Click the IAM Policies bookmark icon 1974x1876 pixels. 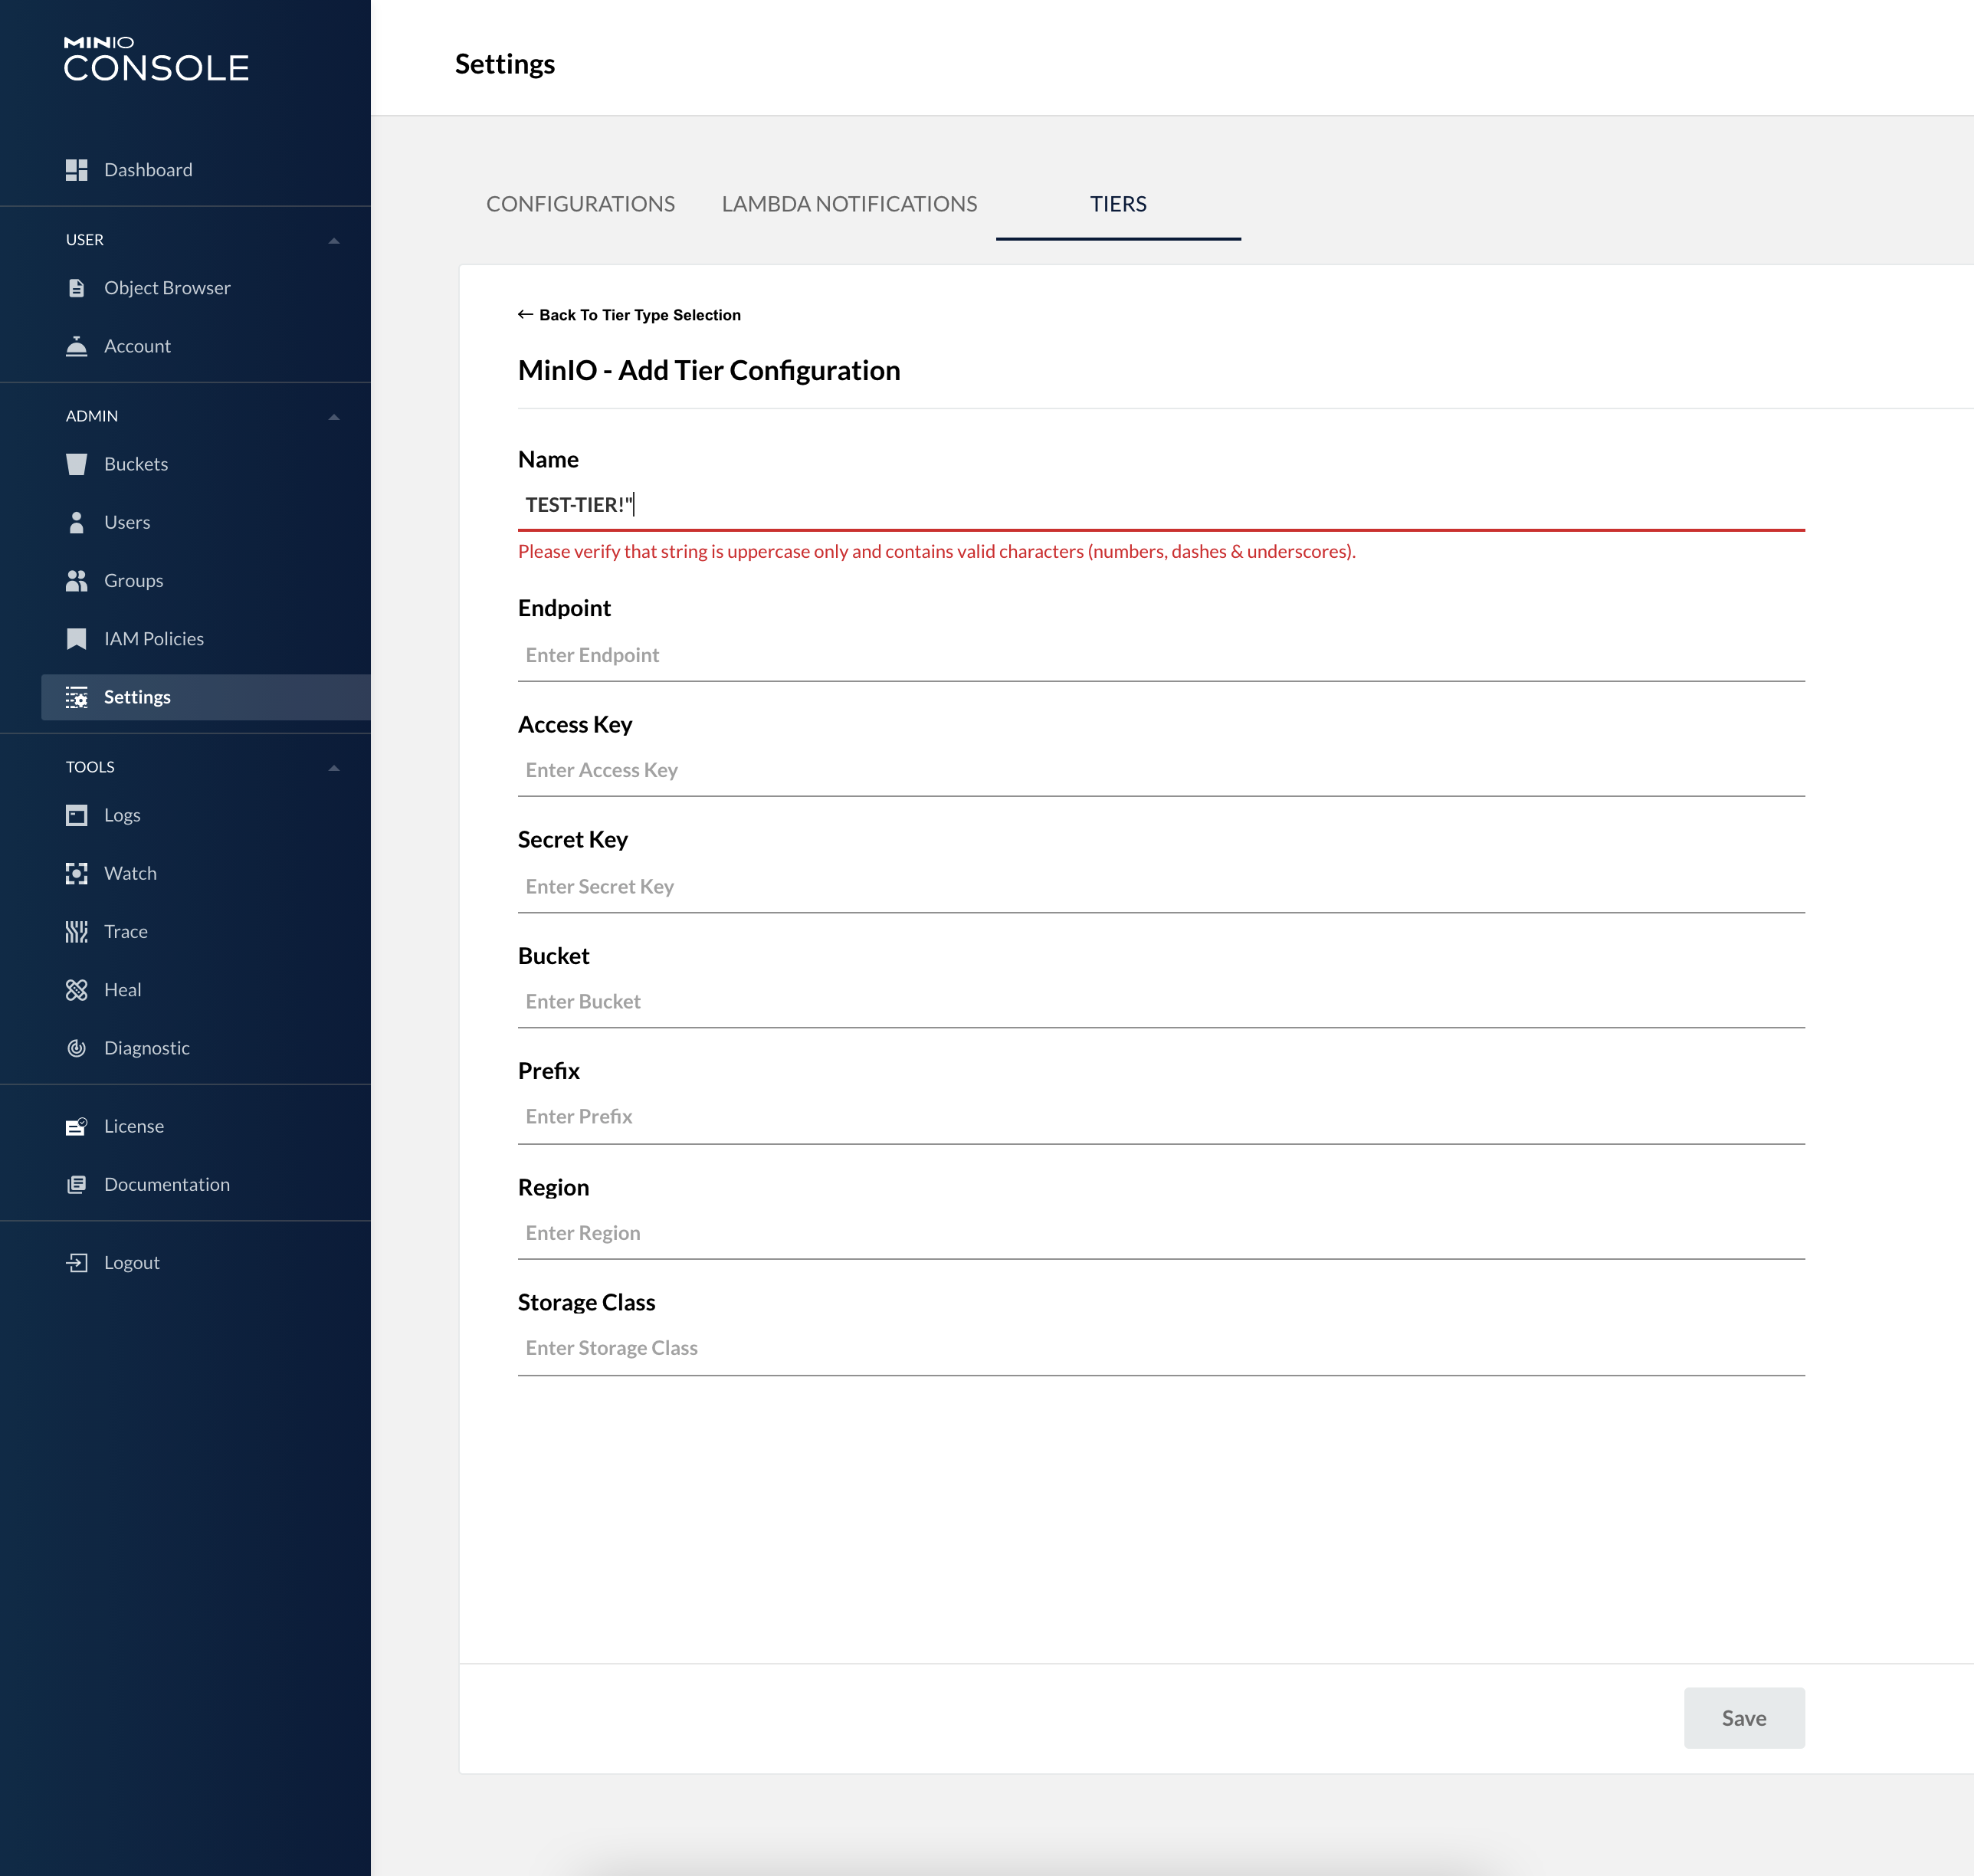tap(77, 639)
